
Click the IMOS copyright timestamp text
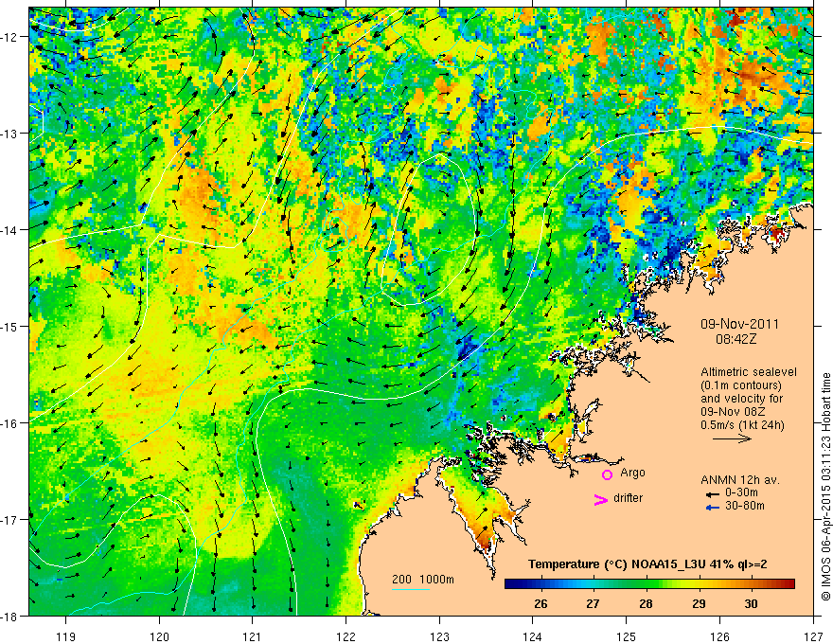(826, 486)
